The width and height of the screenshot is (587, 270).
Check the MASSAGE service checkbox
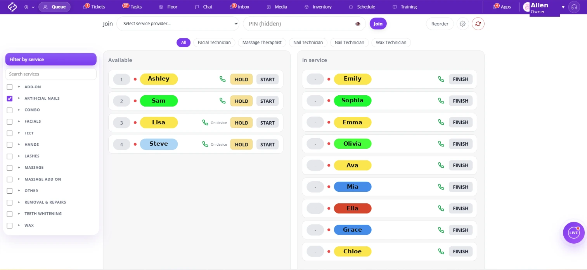coord(10,168)
